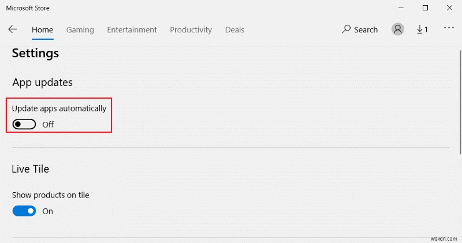This screenshot has width=462, height=243.
Task: Open the Deals tab
Action: 234,29
